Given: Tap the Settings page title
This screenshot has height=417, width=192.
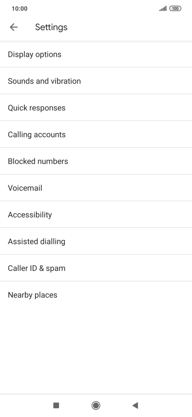Looking at the screenshot, I should tap(51, 27).
